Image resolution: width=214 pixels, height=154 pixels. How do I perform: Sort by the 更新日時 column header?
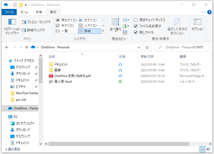click(147, 56)
